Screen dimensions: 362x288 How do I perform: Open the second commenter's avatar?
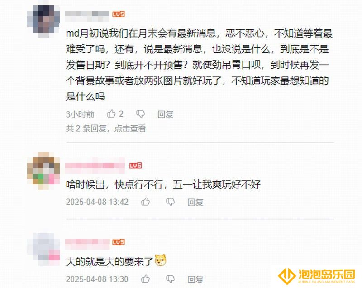[43, 170]
